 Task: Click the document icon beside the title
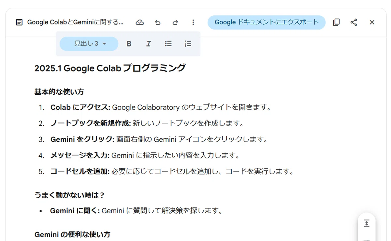pos(19,22)
